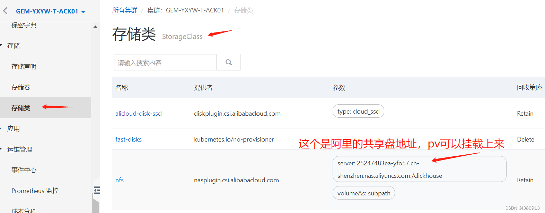Click the 名称 column header

coord(122,88)
